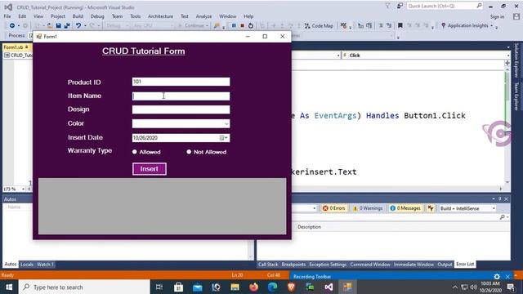This screenshot has width=523, height=294.
Task: Open the Debug menu
Action: (x=97, y=16)
